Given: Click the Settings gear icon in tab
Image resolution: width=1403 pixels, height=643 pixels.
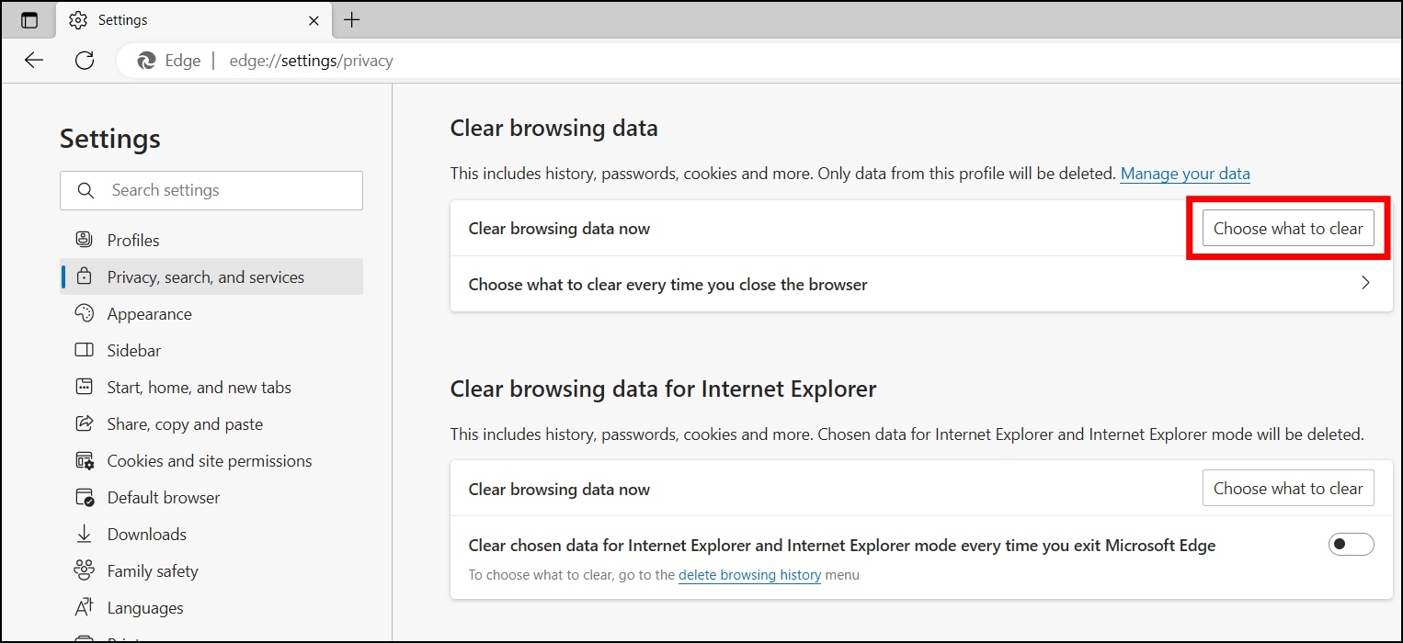Looking at the screenshot, I should coord(78,20).
